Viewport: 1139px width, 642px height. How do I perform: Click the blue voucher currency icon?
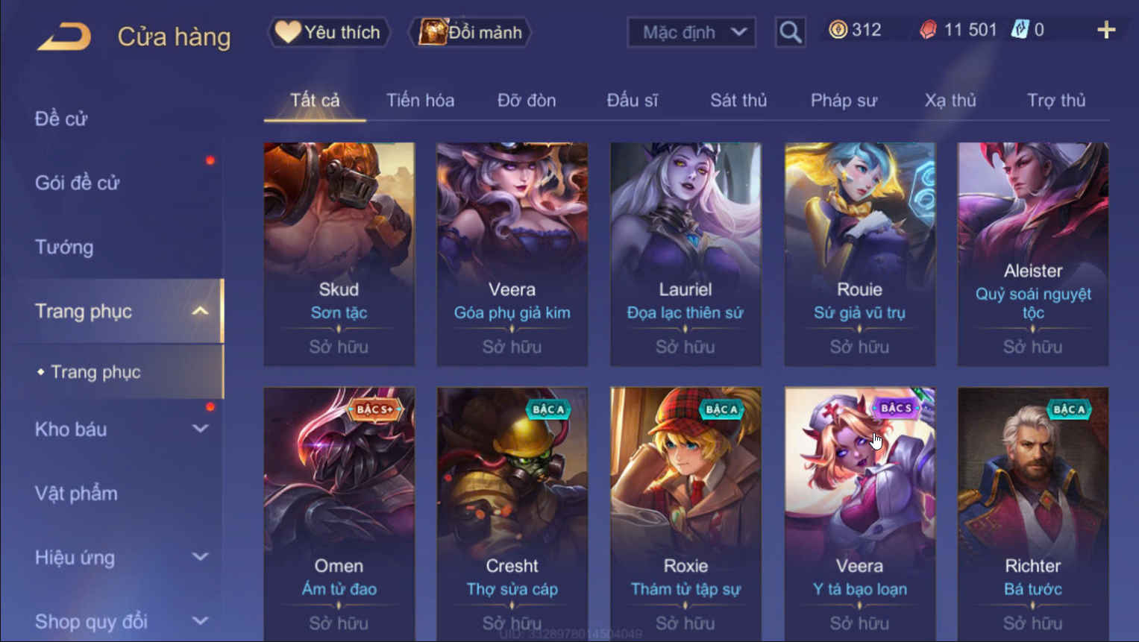tap(1019, 30)
